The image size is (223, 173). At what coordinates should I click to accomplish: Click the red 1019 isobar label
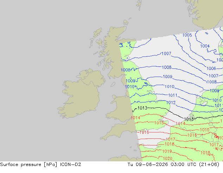pos(167,151)
